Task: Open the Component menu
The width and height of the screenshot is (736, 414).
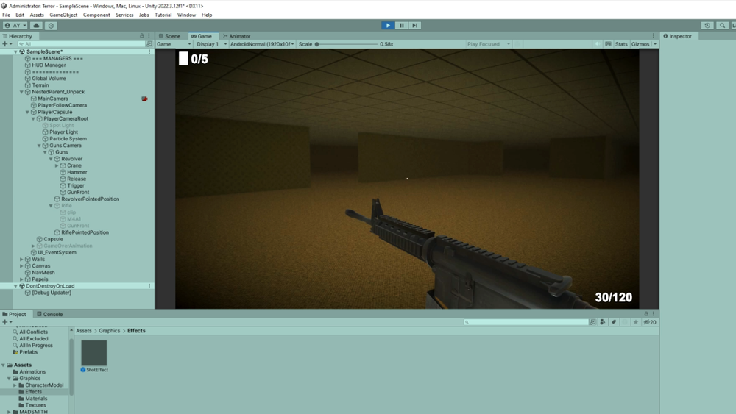Action: tap(96, 15)
